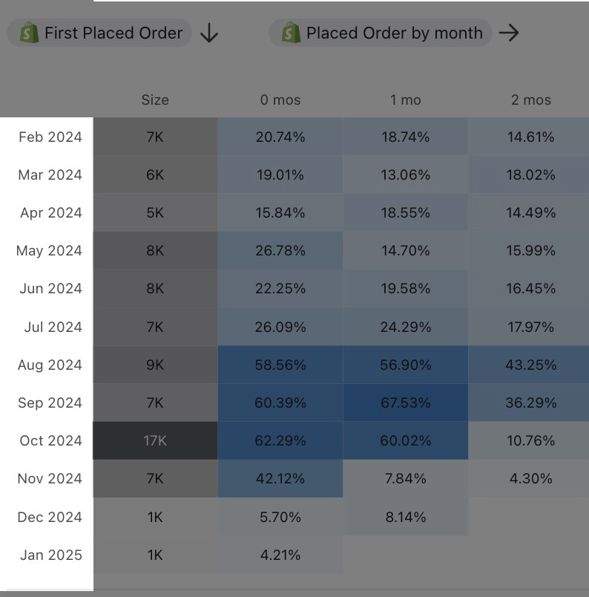Open the First Placed Order metric pill
Image resolution: width=589 pixels, height=597 pixels.
pyautogui.click(x=113, y=33)
